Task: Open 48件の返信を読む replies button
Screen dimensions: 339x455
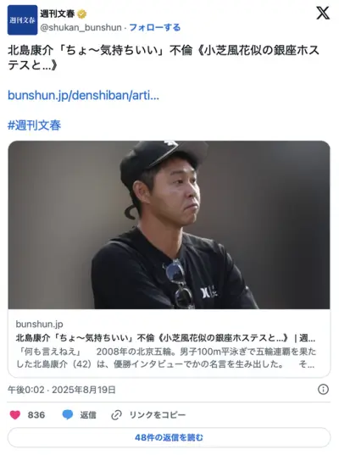Action: (169, 437)
